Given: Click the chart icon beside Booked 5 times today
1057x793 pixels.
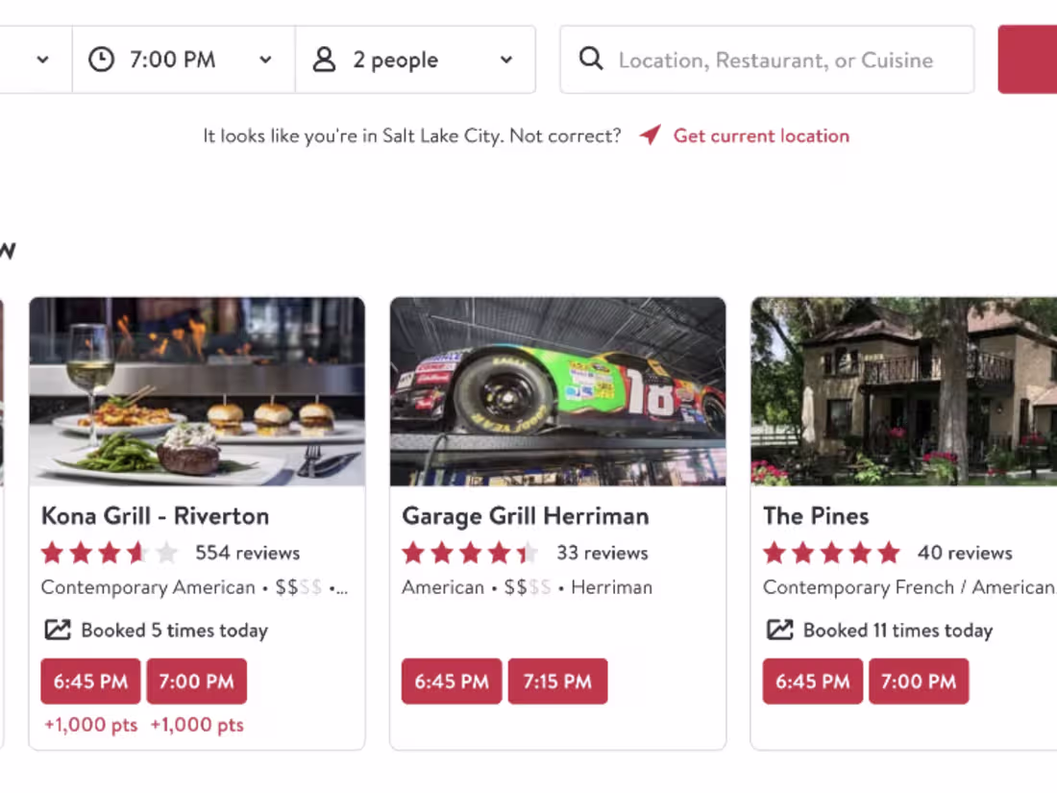Looking at the screenshot, I should [x=58, y=630].
